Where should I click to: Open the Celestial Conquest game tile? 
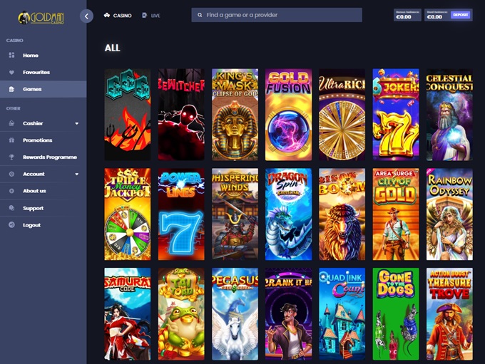[x=449, y=115]
